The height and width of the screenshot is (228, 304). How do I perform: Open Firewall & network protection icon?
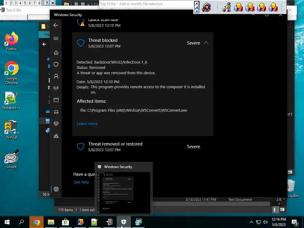pyautogui.click(x=56, y=88)
